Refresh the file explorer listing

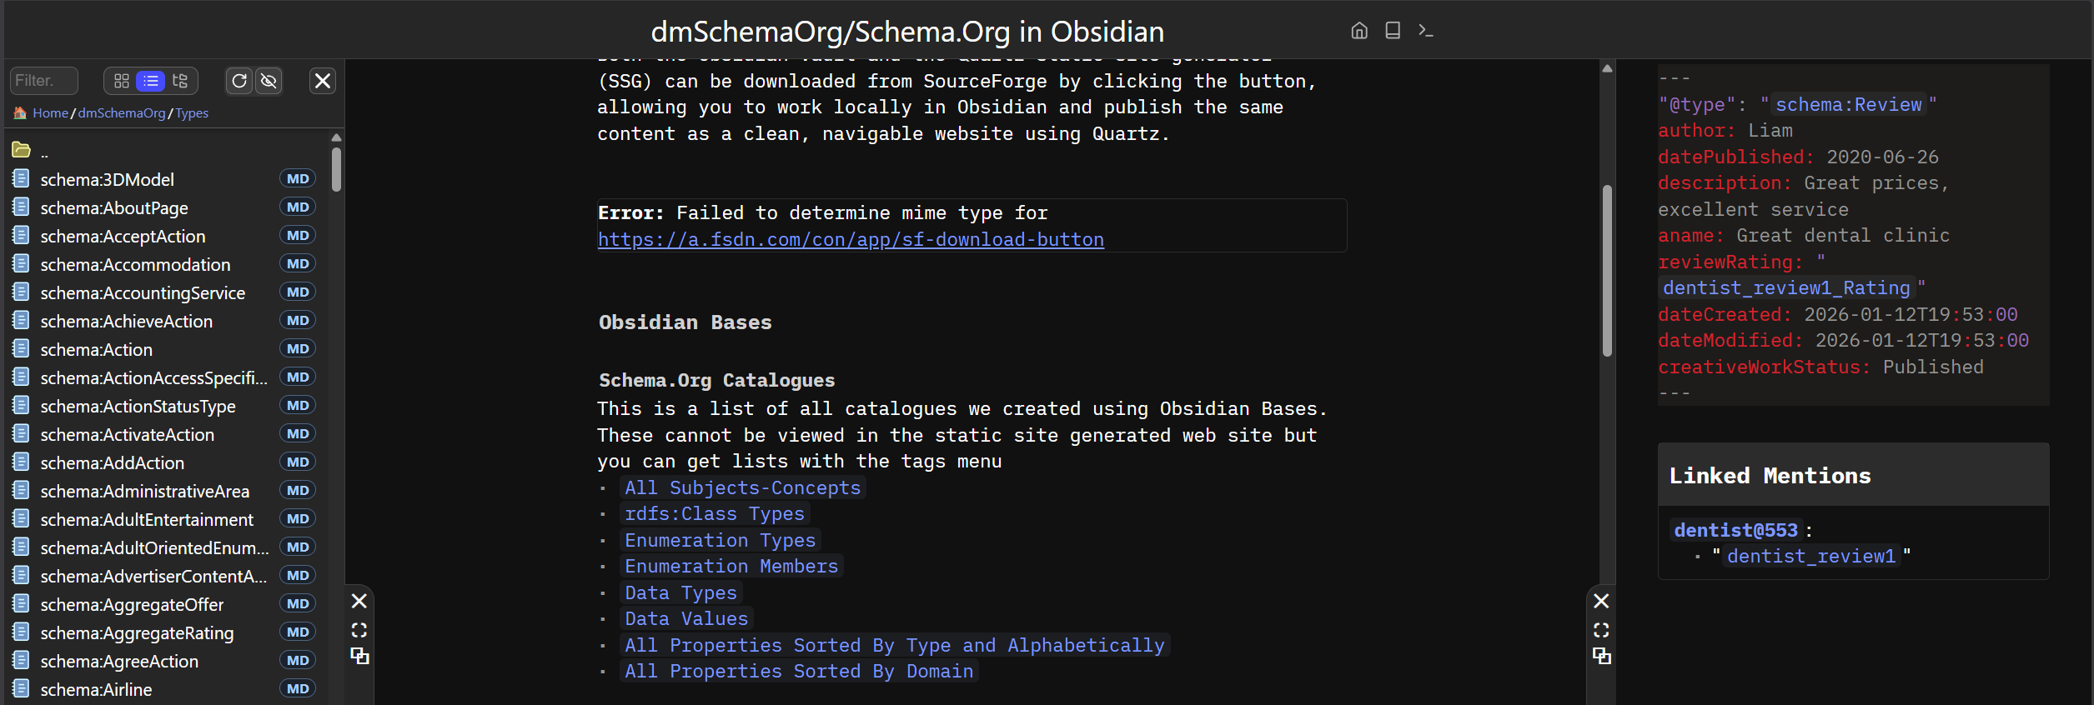pos(239,81)
